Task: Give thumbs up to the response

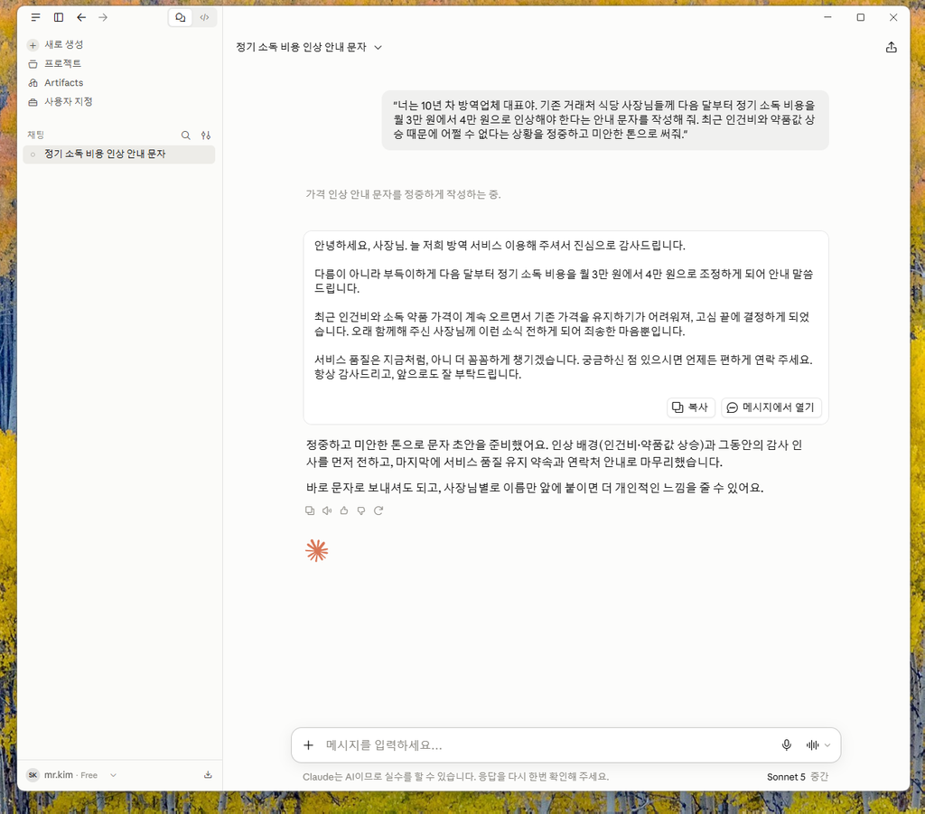Action: [x=344, y=510]
